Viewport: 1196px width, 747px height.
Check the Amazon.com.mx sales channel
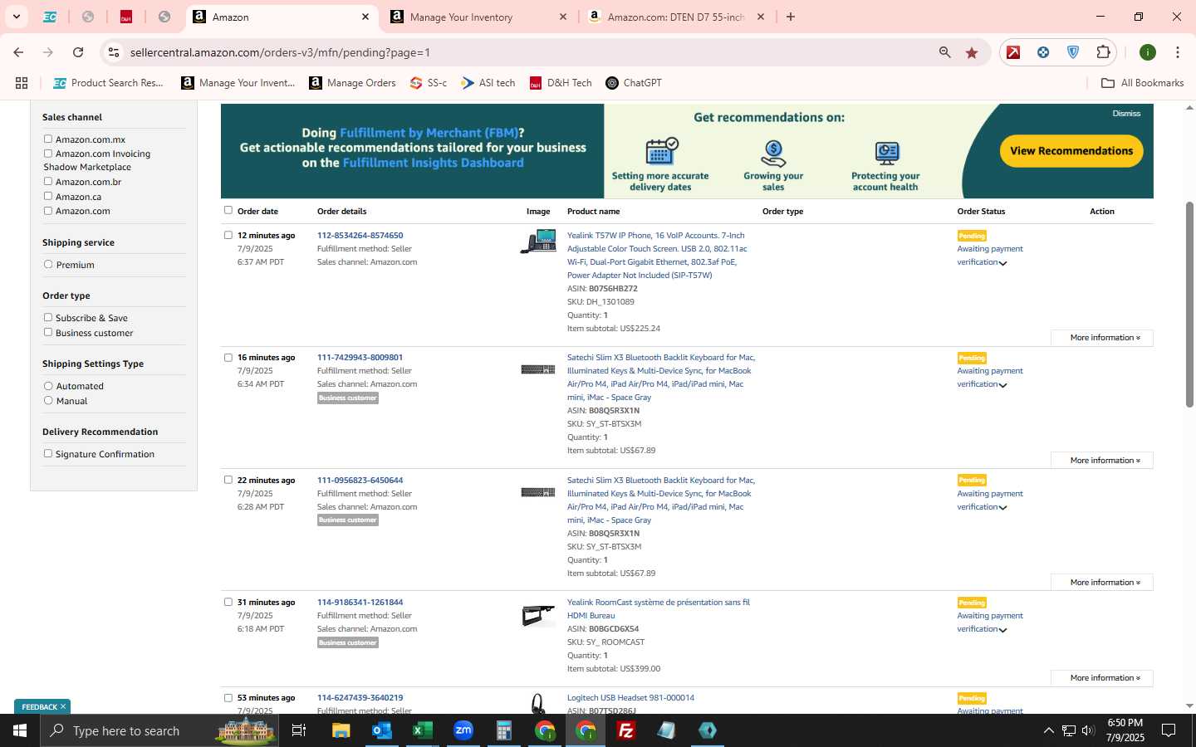[x=48, y=139]
